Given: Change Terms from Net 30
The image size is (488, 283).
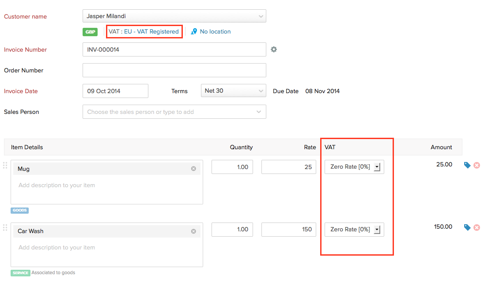Looking at the screenshot, I should point(233,91).
